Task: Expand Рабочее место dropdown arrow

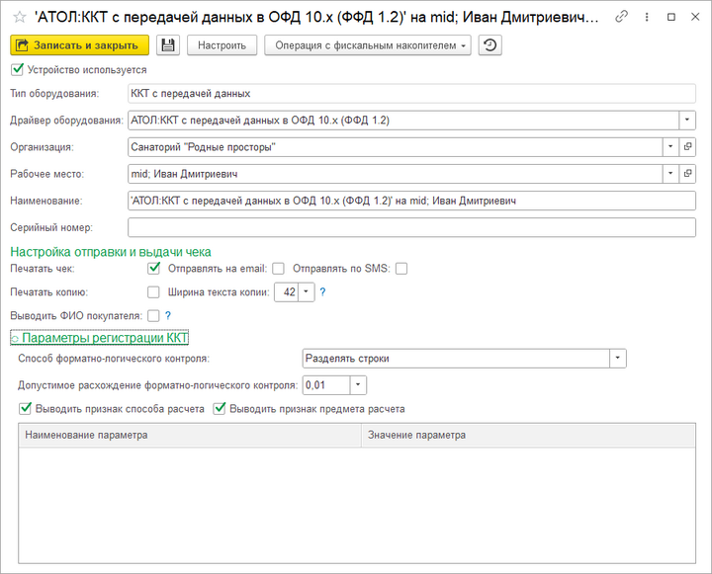Action: [x=670, y=174]
